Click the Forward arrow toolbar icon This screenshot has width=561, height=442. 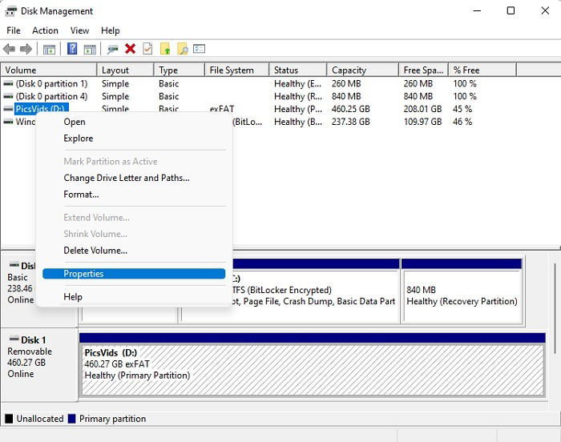26,49
